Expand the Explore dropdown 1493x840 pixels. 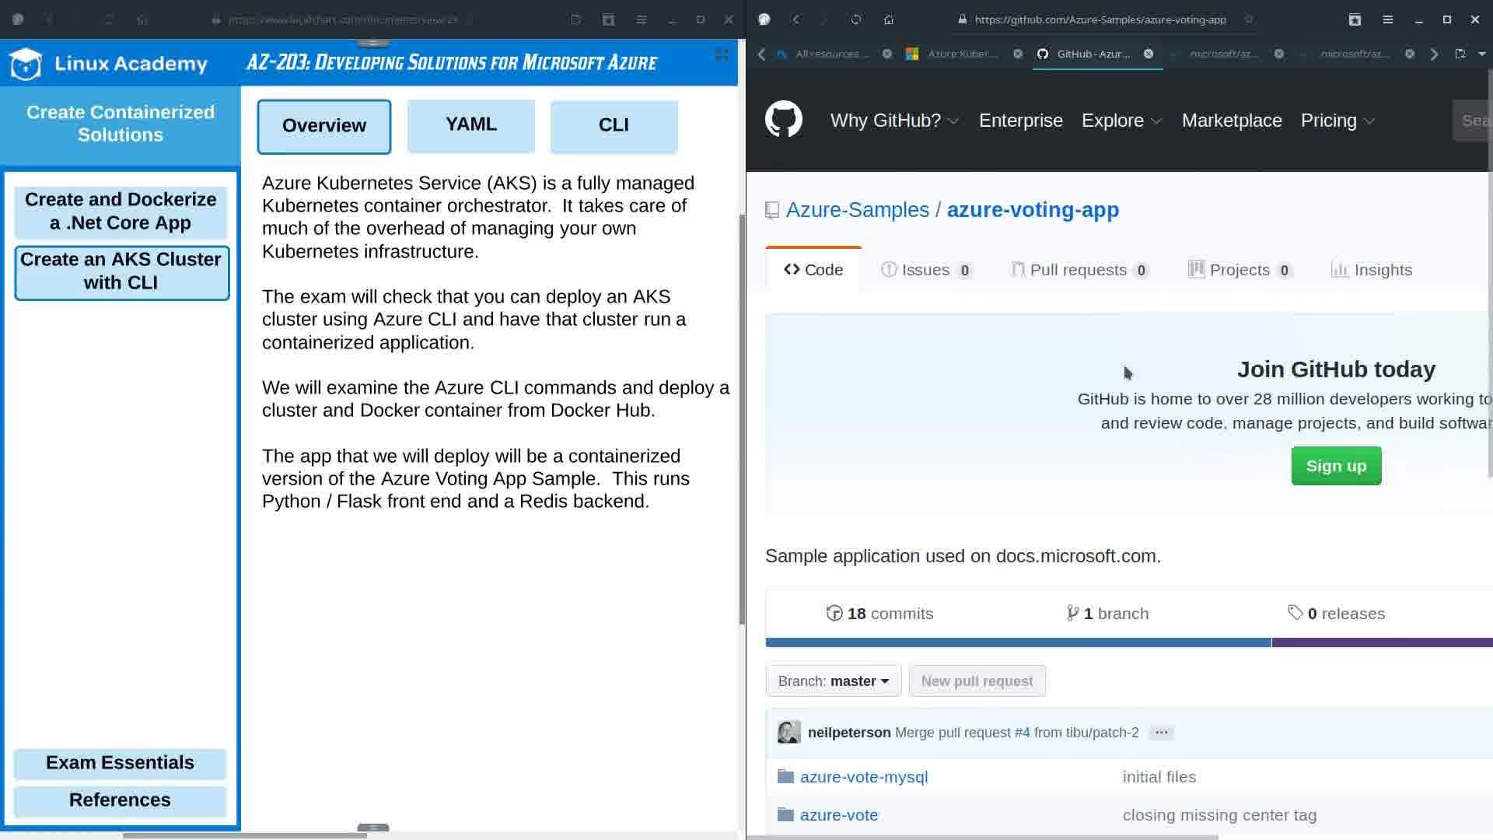point(1121,121)
